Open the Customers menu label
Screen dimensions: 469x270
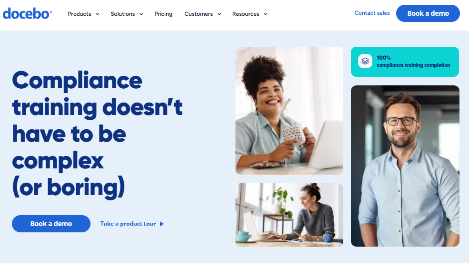(x=198, y=14)
